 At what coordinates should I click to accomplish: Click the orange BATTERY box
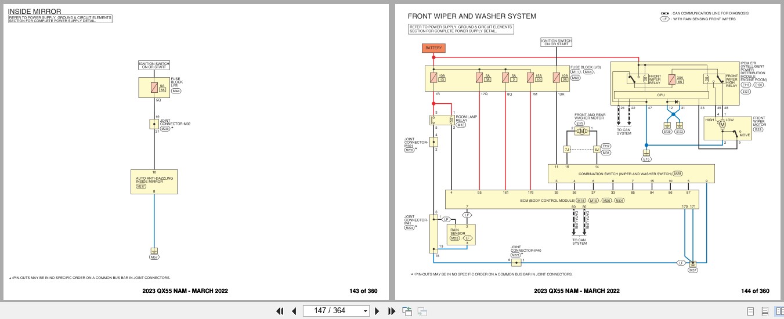(433, 48)
